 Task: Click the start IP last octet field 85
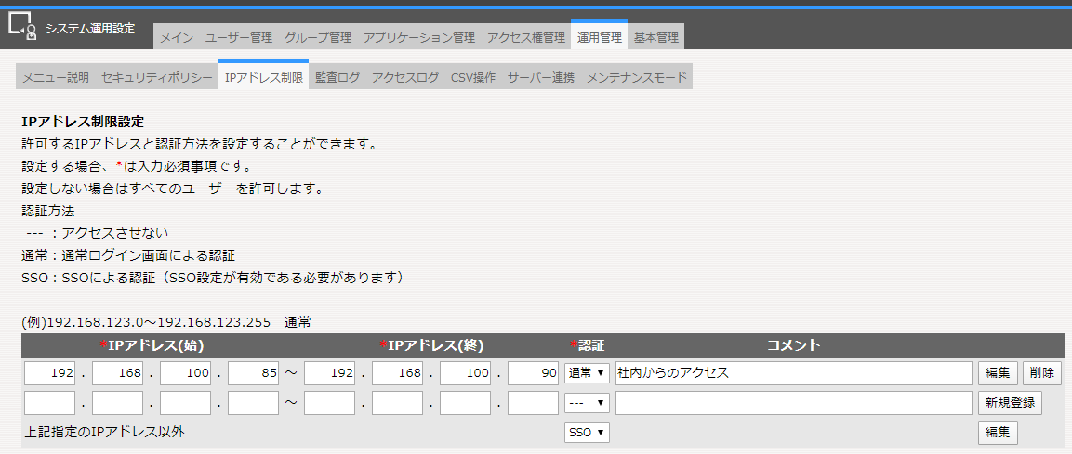coord(254,373)
